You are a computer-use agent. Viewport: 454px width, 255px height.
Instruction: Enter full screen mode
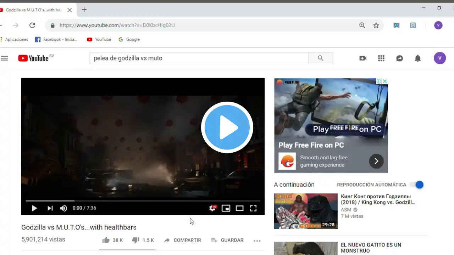[253, 208]
